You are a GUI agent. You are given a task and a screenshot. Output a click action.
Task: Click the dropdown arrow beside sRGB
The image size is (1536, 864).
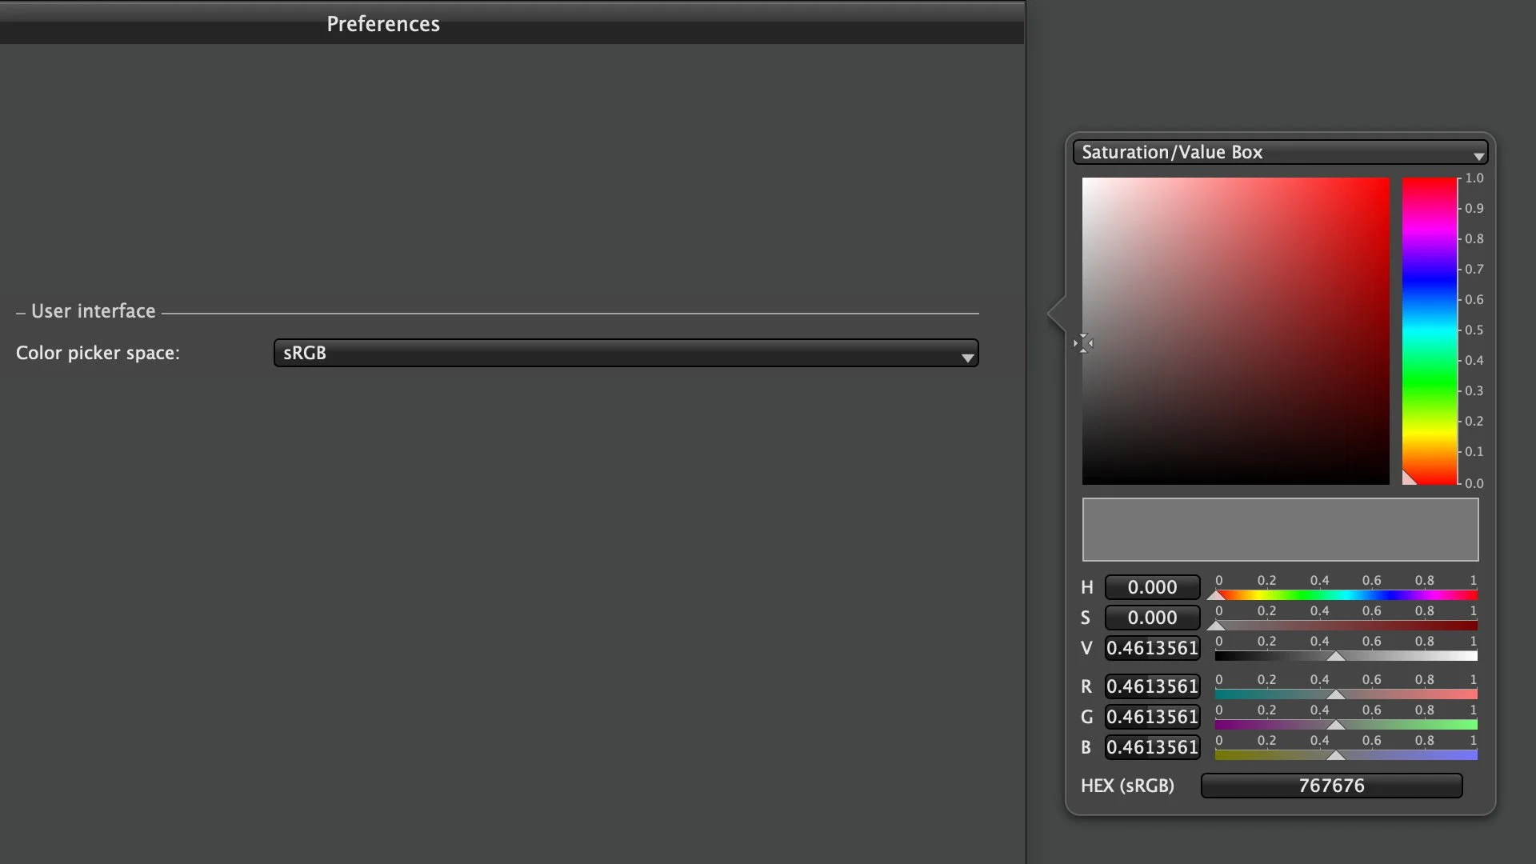967,354
